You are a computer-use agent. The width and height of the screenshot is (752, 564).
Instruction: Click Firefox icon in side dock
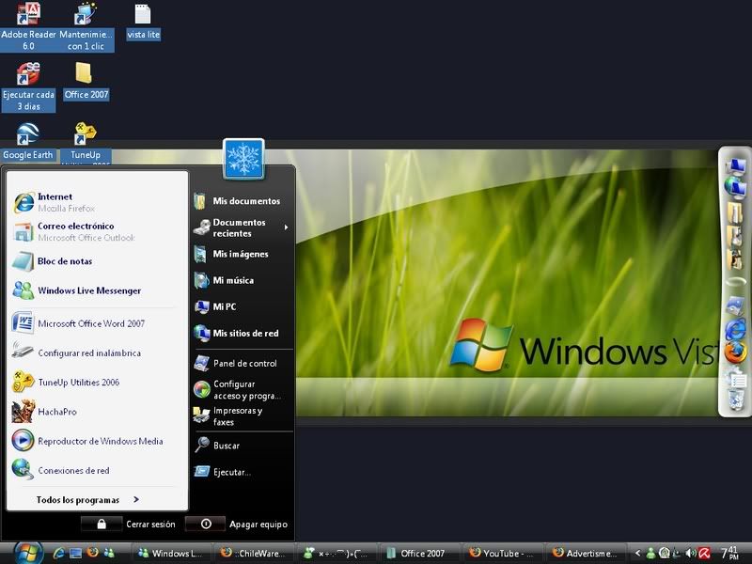735,353
